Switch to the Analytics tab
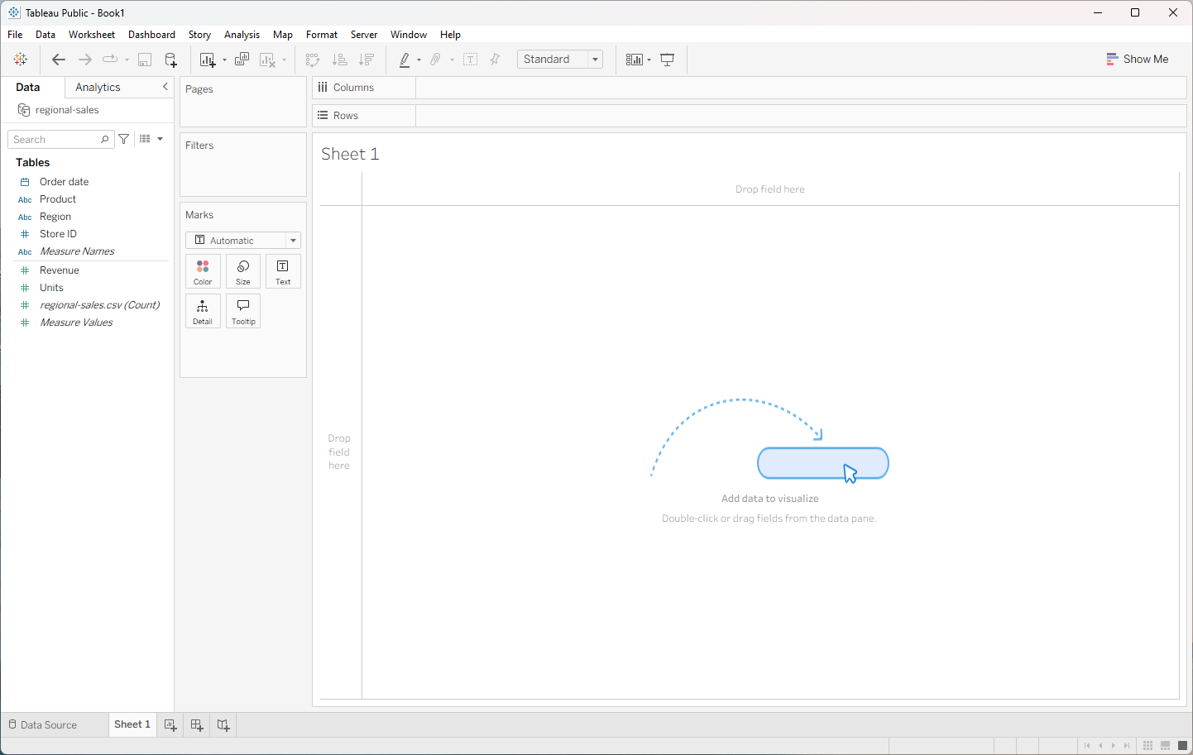 (98, 88)
